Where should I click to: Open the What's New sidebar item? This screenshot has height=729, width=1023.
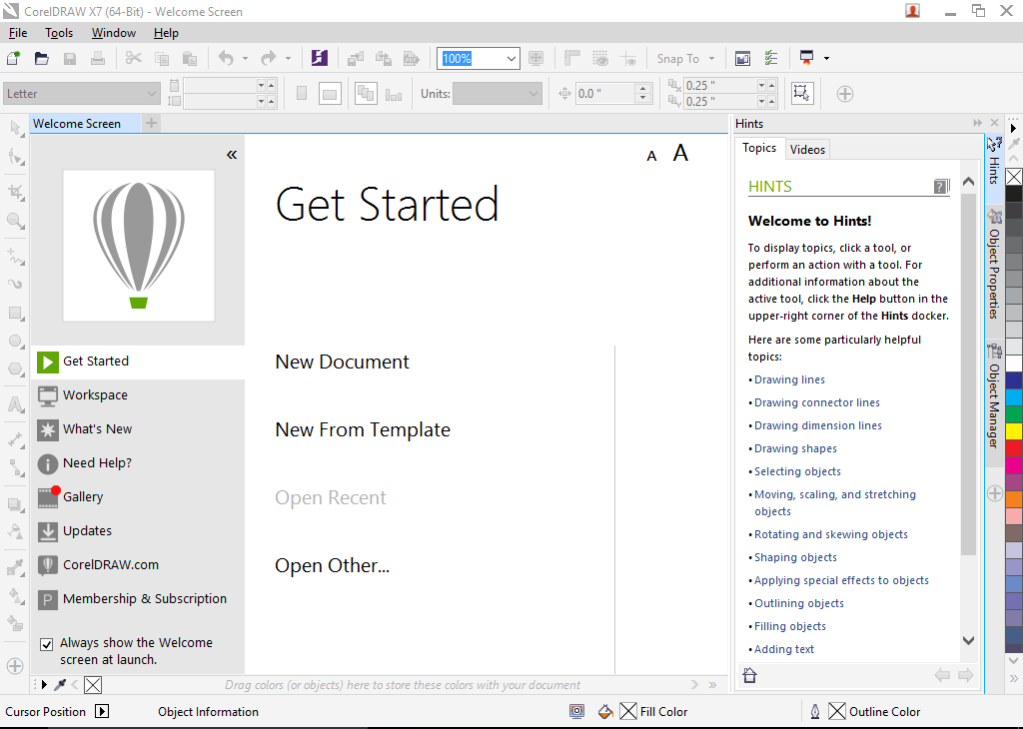(138, 429)
